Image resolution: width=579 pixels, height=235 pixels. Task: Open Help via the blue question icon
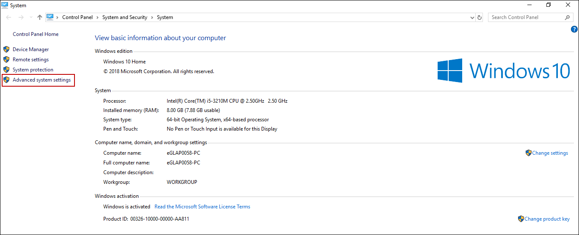[574, 29]
